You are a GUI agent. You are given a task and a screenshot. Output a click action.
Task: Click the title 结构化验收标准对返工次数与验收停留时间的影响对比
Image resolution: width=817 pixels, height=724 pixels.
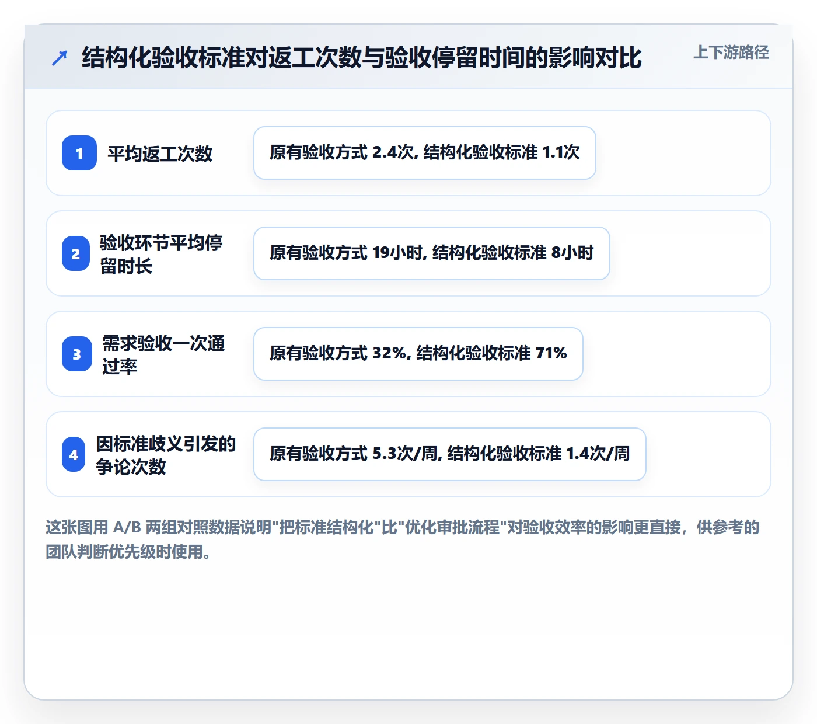point(362,58)
